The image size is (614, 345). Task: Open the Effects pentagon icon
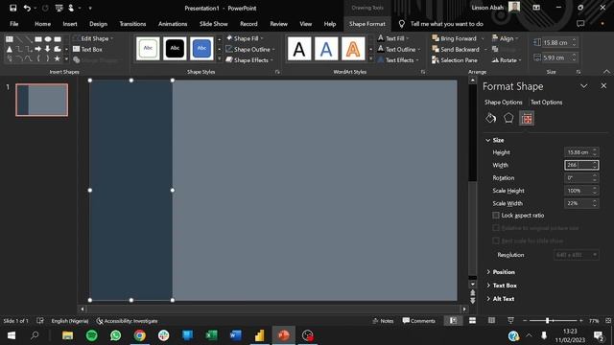[508, 118]
